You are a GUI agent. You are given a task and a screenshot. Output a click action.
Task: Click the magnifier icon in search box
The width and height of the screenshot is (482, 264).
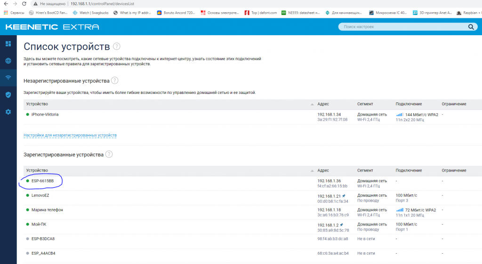point(470,27)
